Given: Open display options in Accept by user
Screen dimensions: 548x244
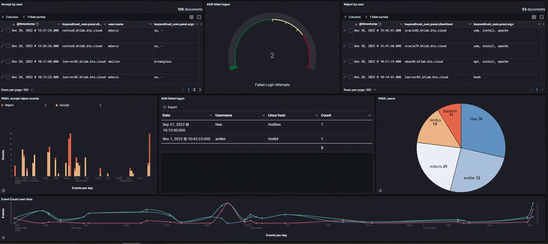Looking at the screenshot, I should [192, 17].
